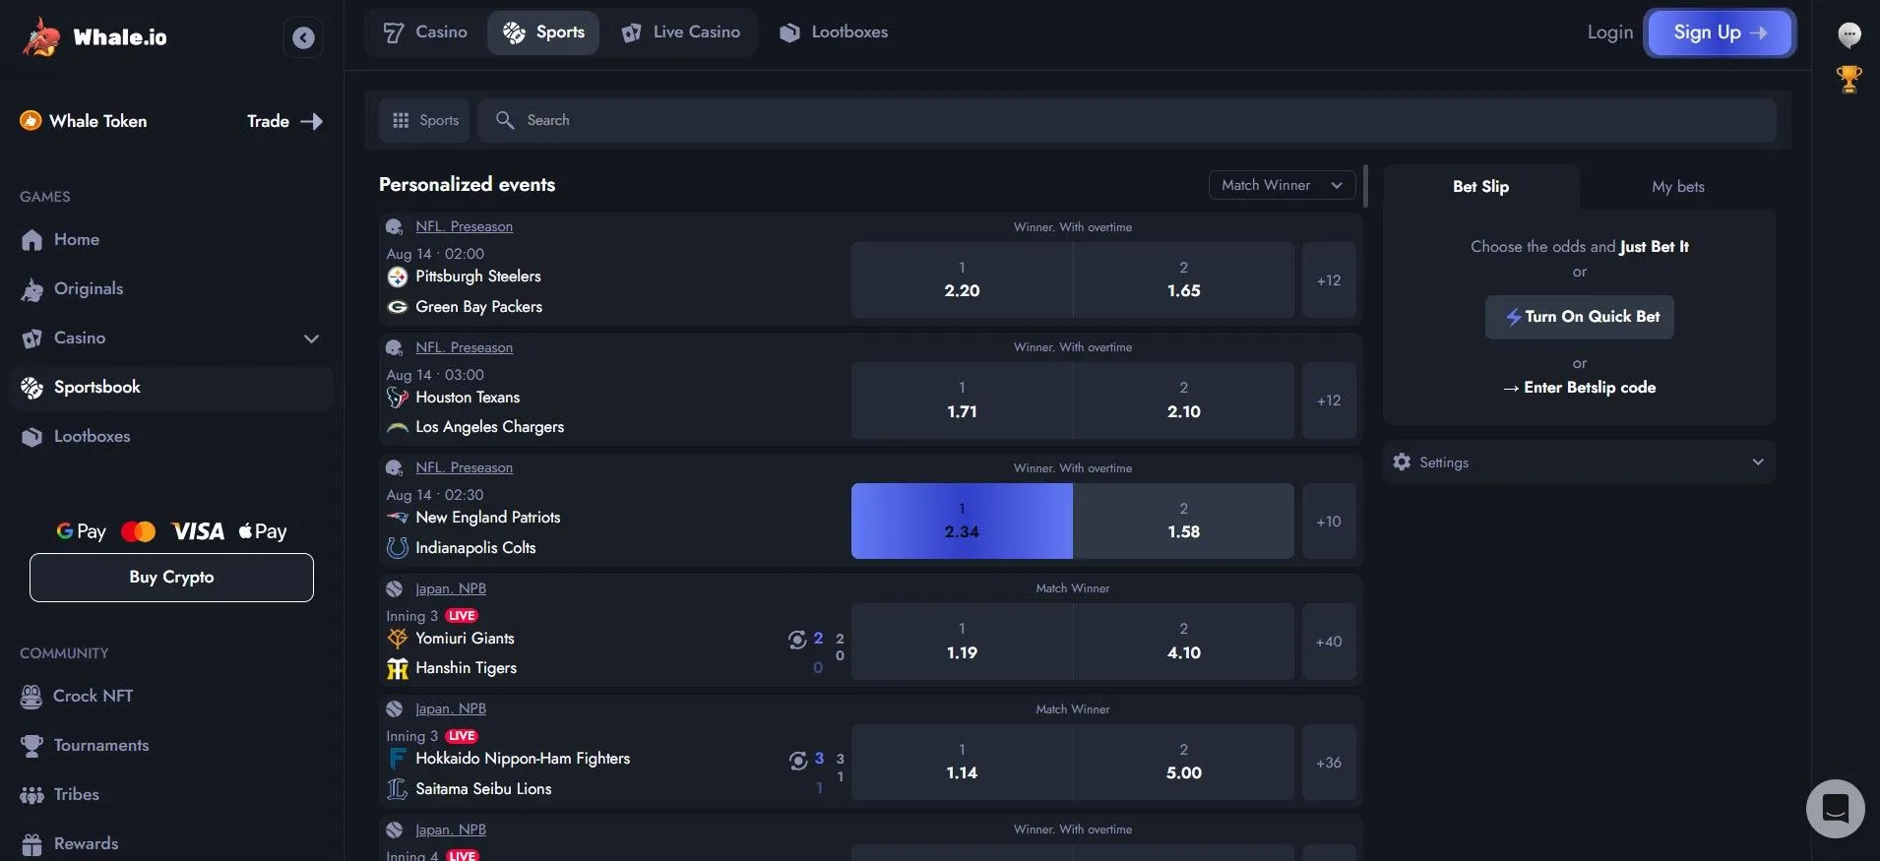This screenshot has width=1880, height=861.
Task: Show +12 more markets for Steelers game
Action: pos(1329,280)
